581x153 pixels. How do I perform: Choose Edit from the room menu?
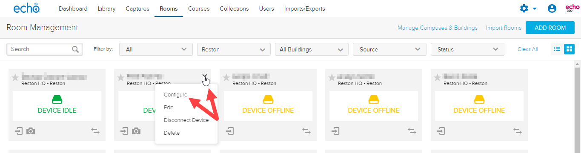point(169,108)
